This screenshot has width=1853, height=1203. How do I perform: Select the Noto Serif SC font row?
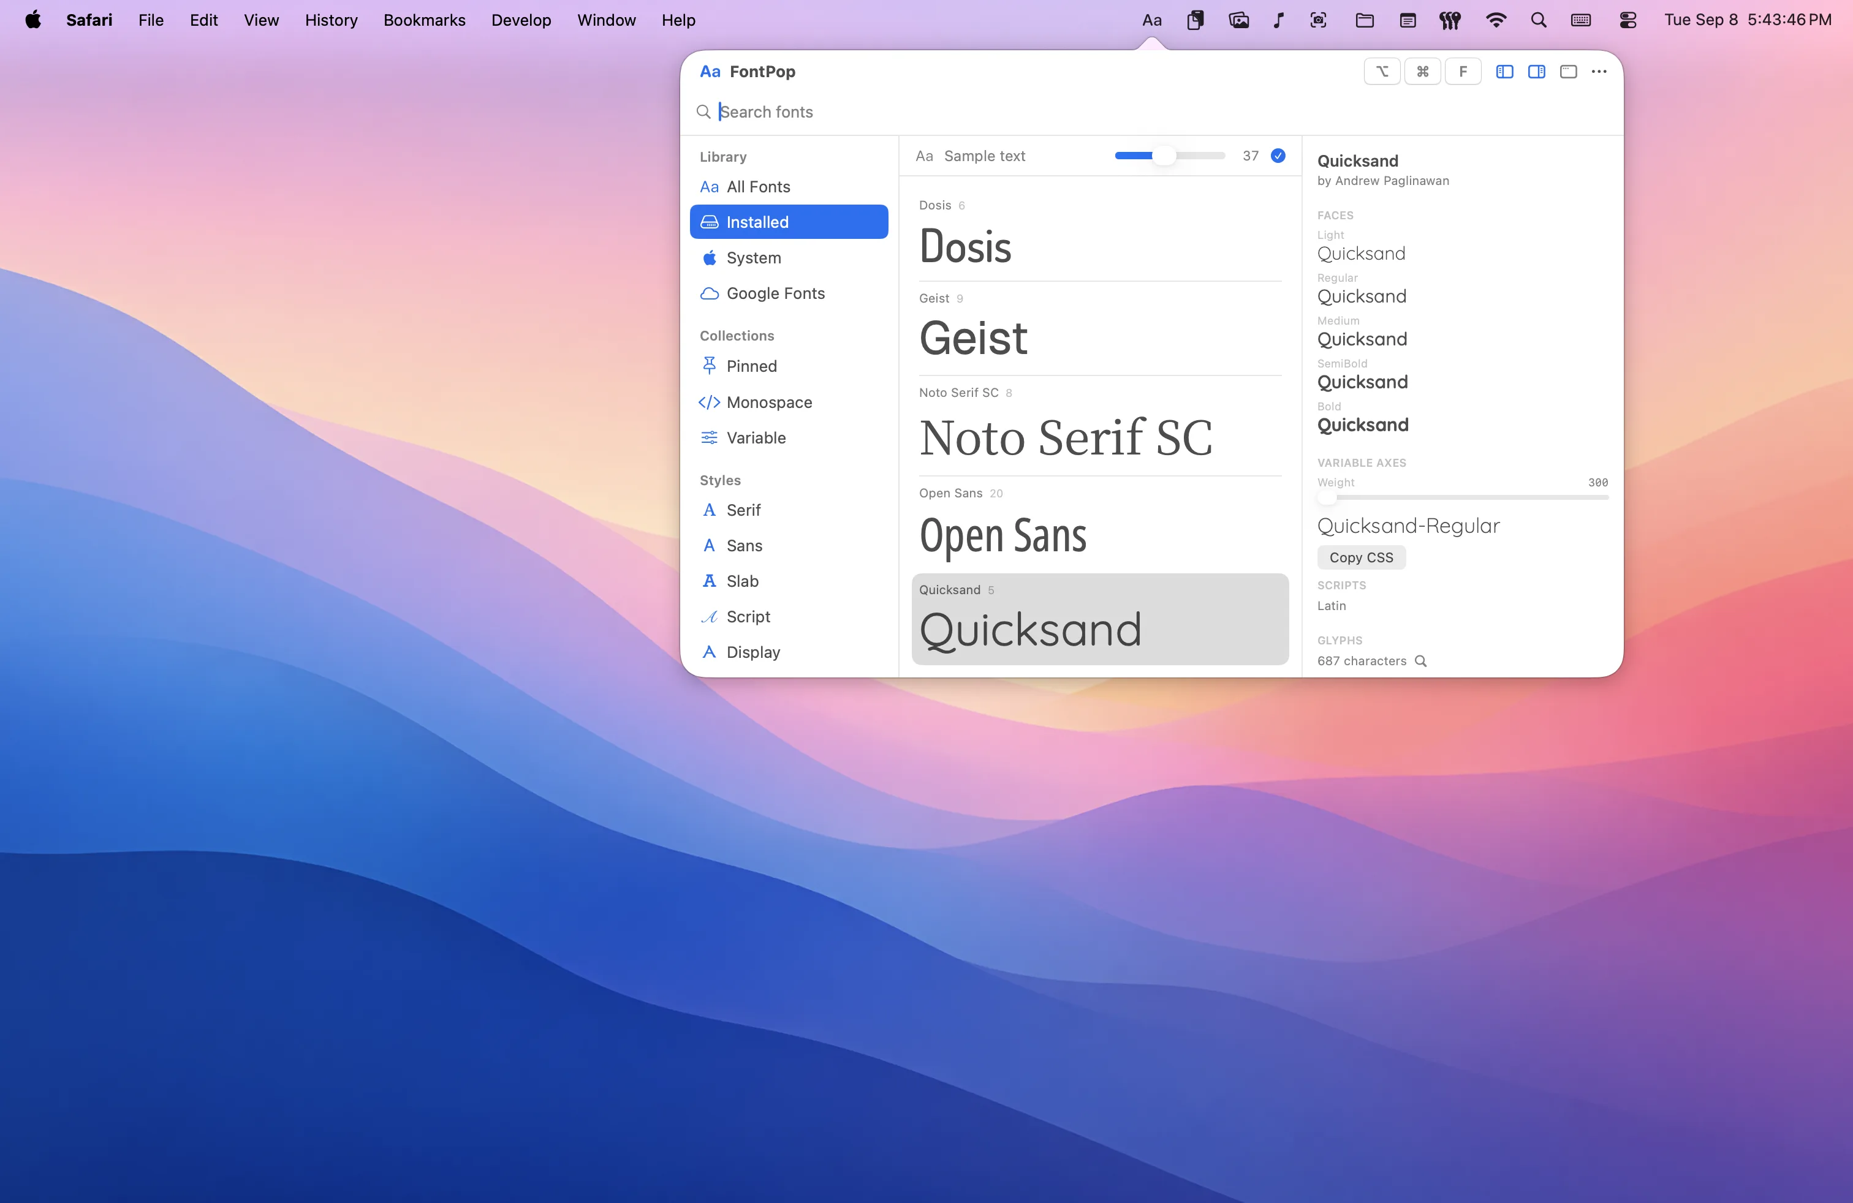coord(1099,426)
